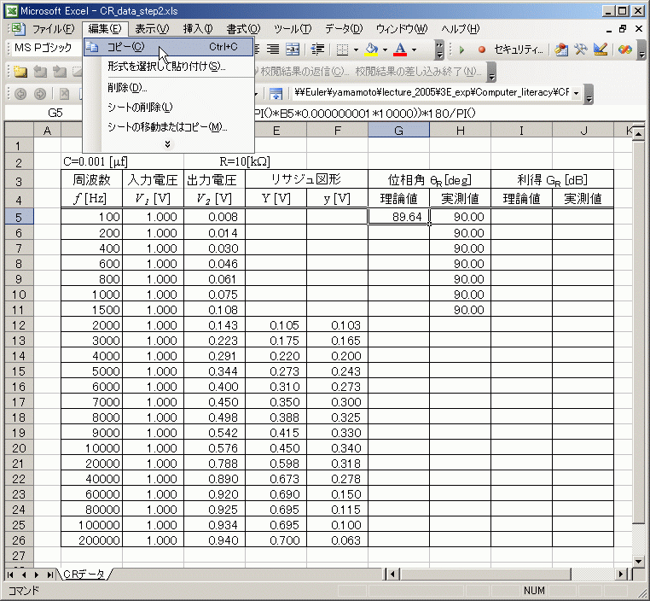
Task: Select Paste Special (形式を選択して貼り付け) menu entry
Action: click(165, 67)
